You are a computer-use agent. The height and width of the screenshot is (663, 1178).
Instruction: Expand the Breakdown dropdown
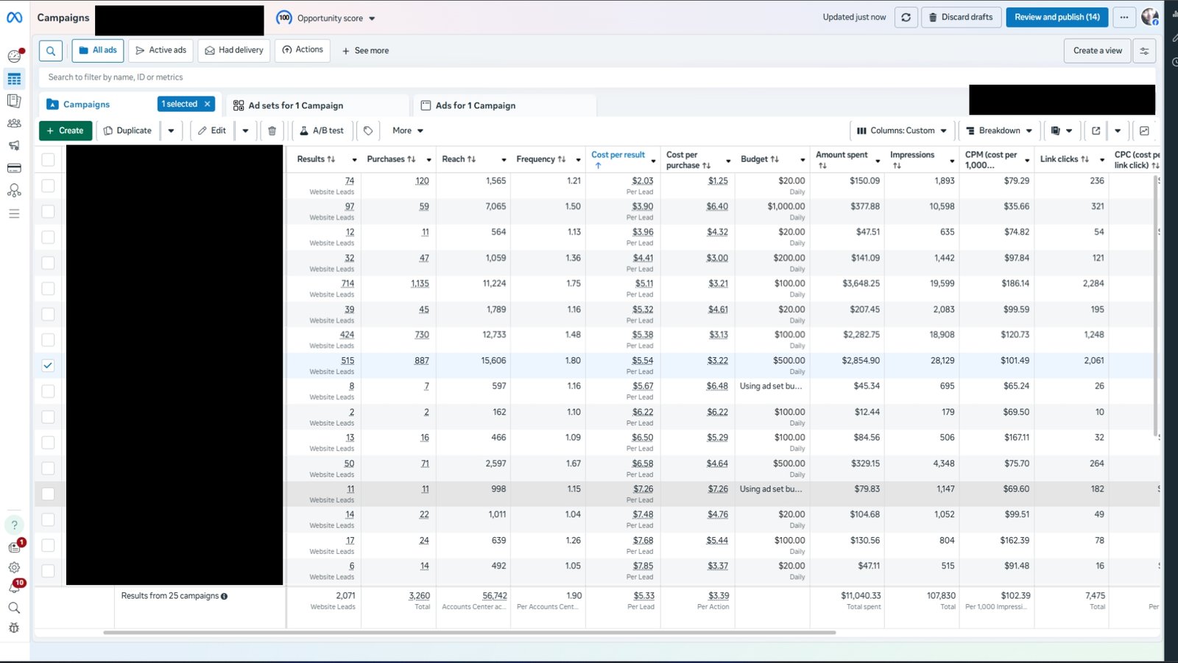999,131
